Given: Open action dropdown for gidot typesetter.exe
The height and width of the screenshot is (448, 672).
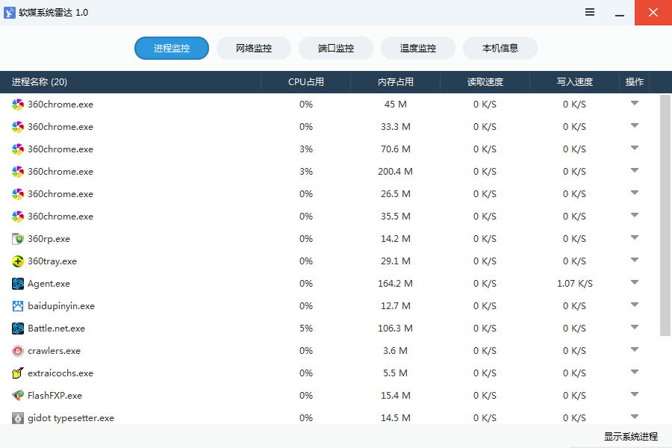Looking at the screenshot, I should click(635, 417).
